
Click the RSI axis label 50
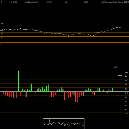click(2, 34)
